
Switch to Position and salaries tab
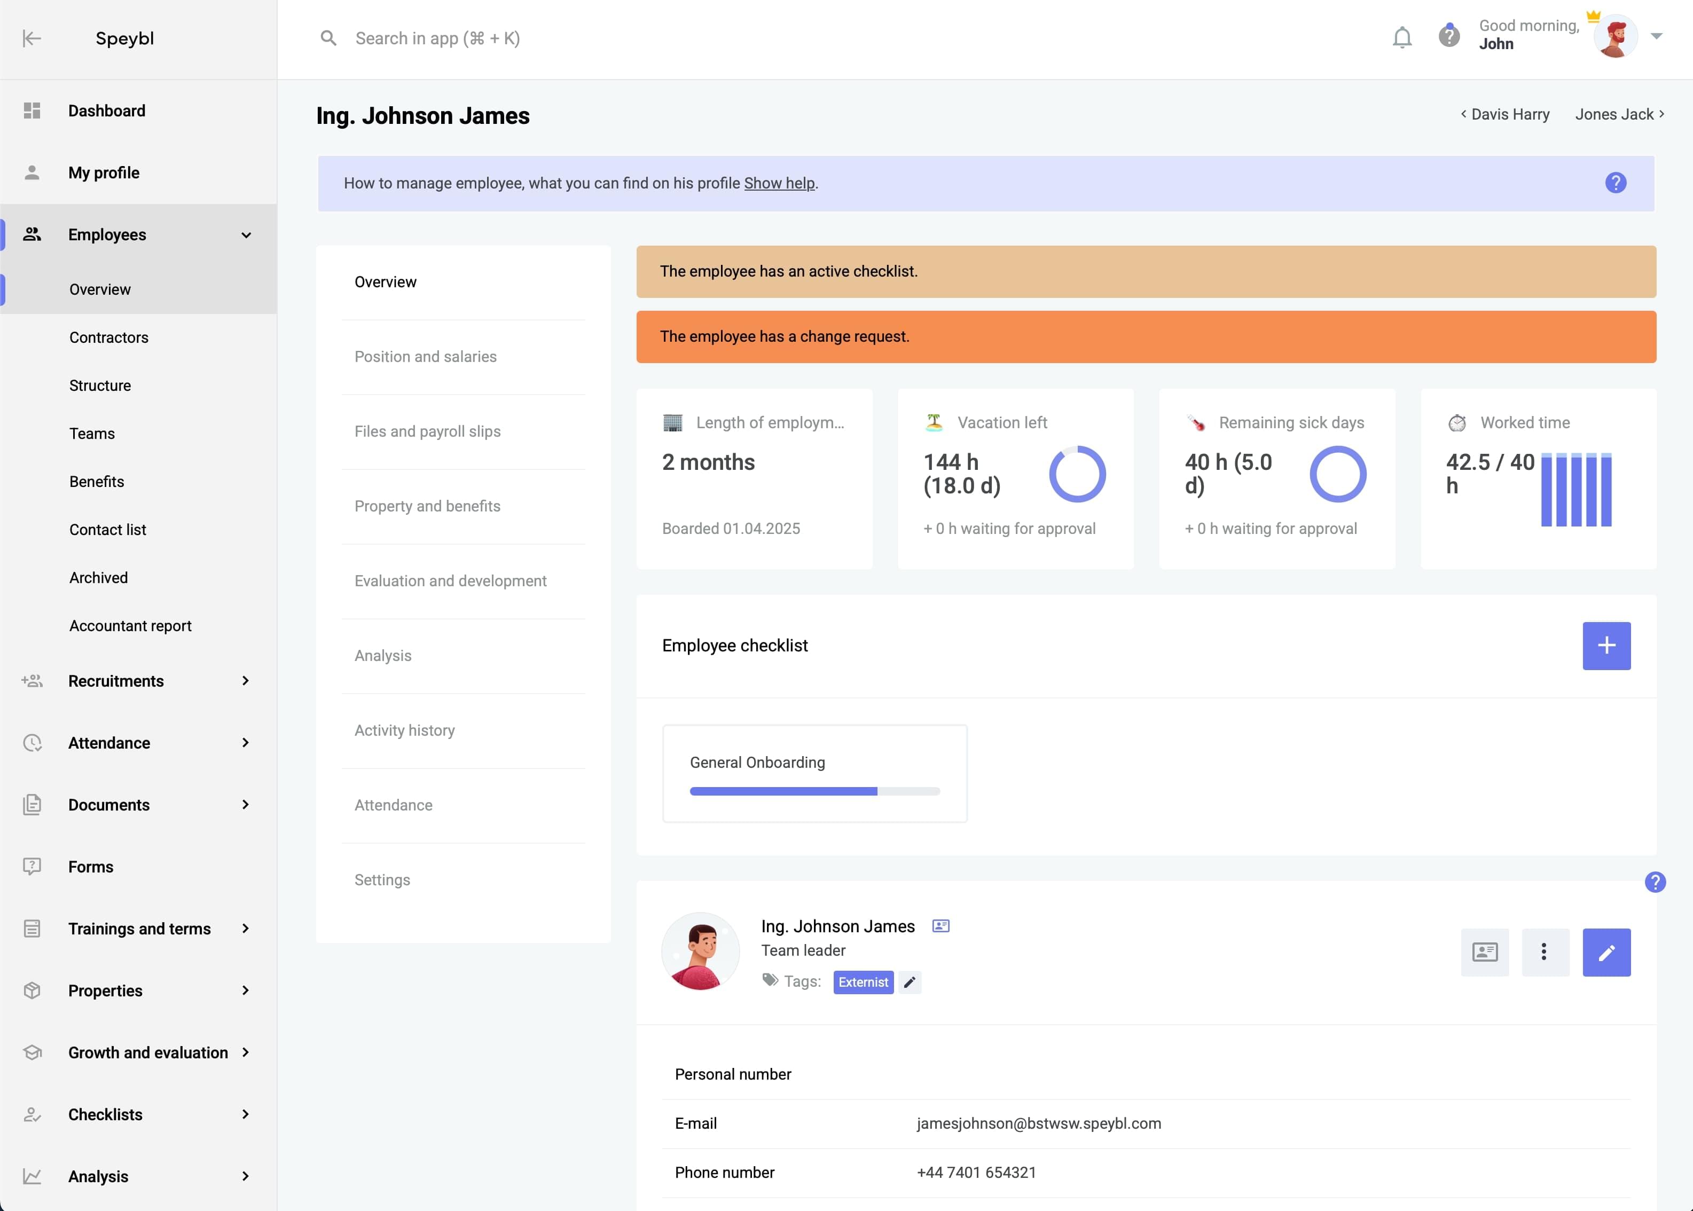pyautogui.click(x=425, y=357)
